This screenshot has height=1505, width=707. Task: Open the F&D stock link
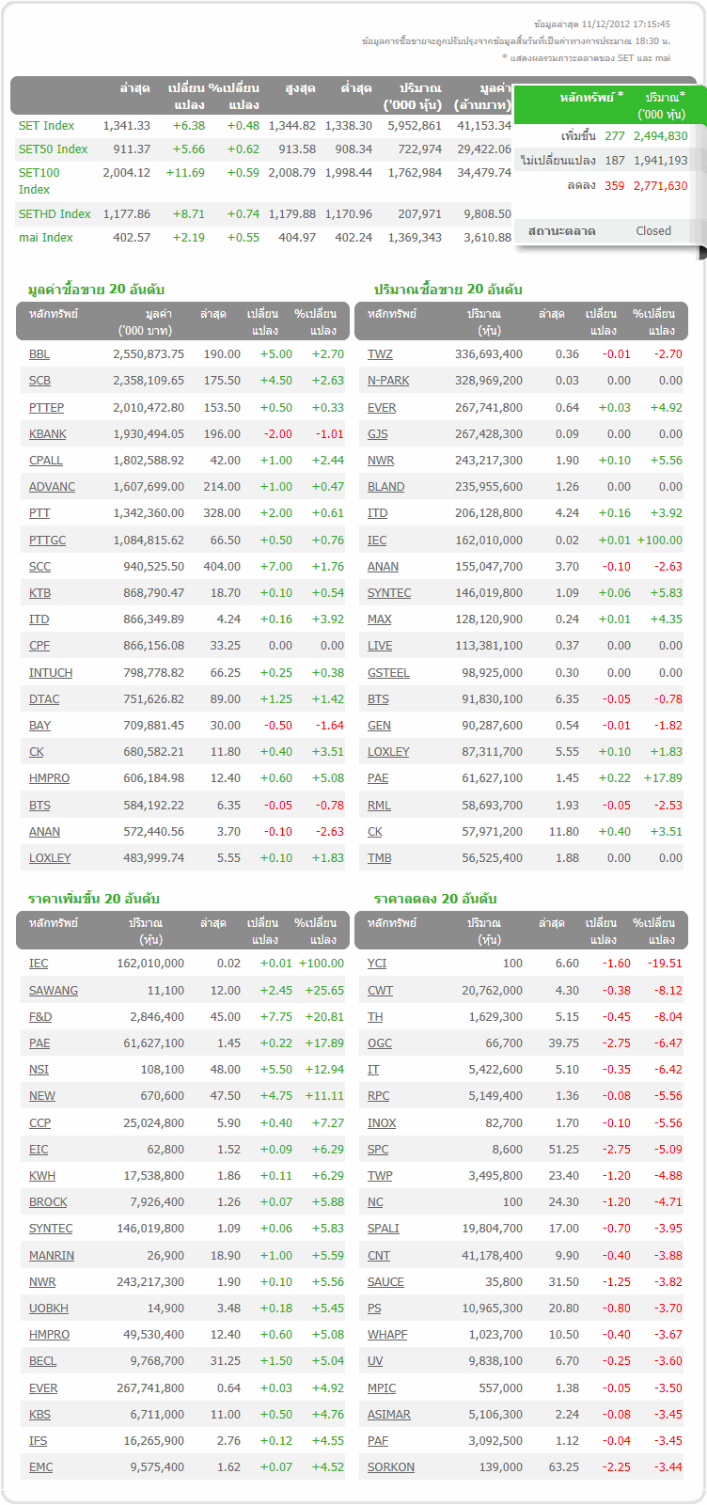(40, 1016)
